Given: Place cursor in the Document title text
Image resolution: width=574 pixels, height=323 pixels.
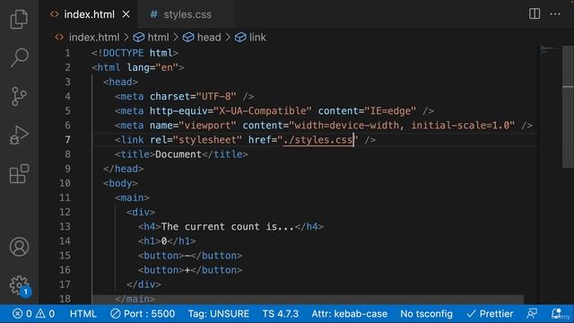Looking at the screenshot, I should click(178, 154).
